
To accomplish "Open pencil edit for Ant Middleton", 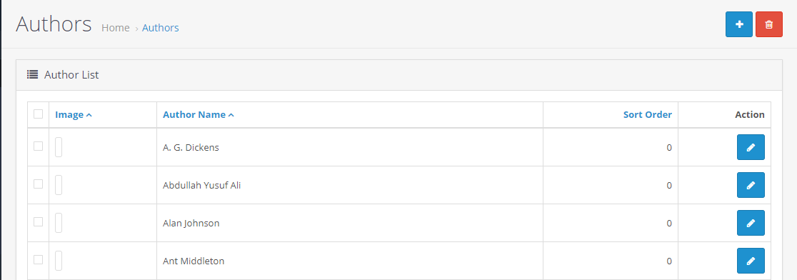I will (751, 261).
